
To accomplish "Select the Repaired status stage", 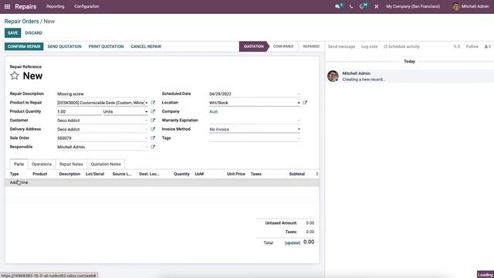I will coord(311,46).
